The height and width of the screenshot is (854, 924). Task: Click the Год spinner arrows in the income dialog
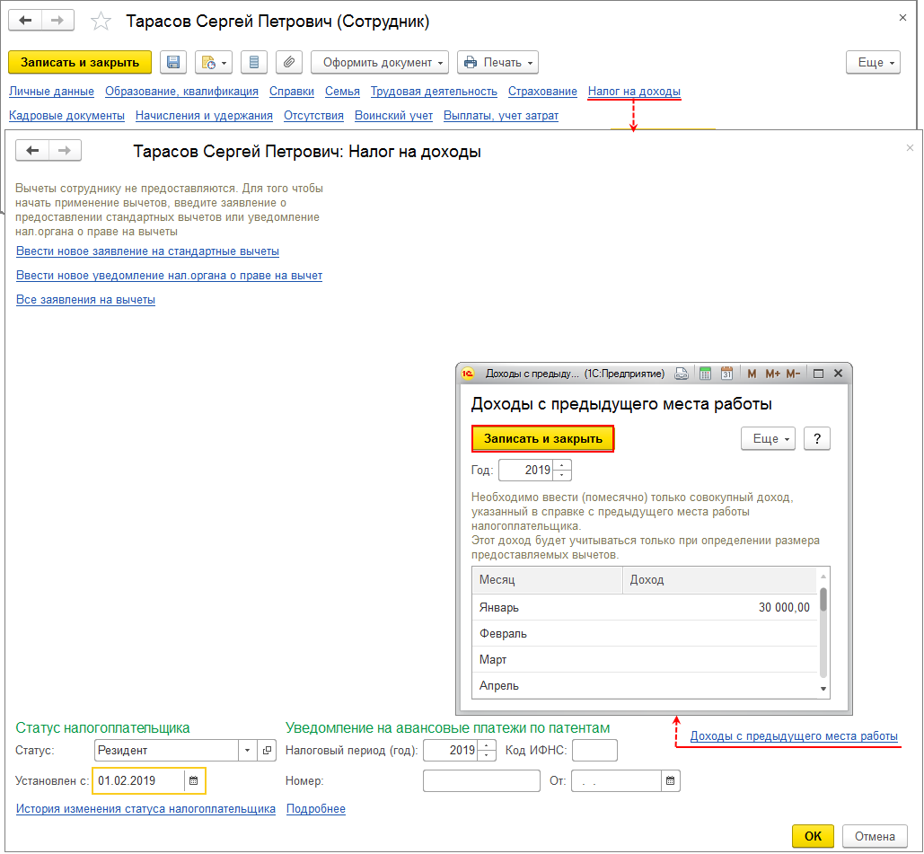click(x=562, y=470)
